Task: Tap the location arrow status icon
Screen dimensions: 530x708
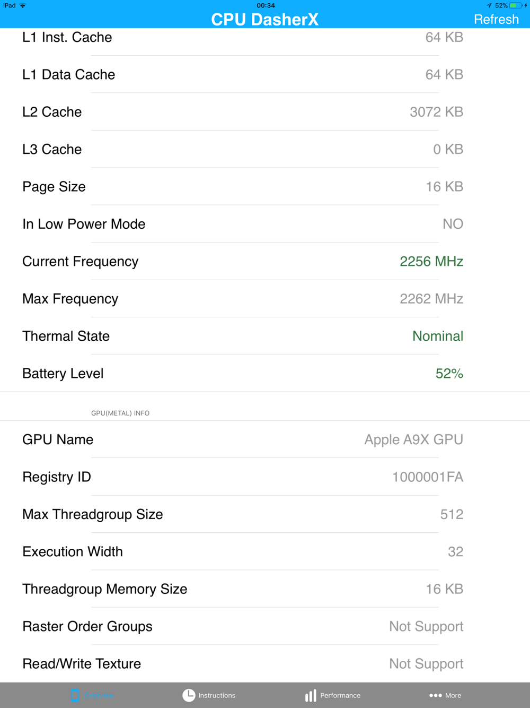Action: pyautogui.click(x=489, y=5)
